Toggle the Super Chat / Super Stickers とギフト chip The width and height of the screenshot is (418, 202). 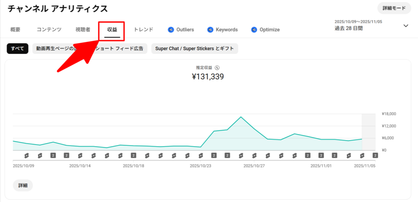pyautogui.click(x=194, y=48)
